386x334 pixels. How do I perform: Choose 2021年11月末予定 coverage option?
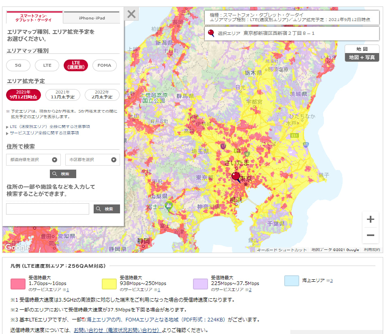click(63, 95)
